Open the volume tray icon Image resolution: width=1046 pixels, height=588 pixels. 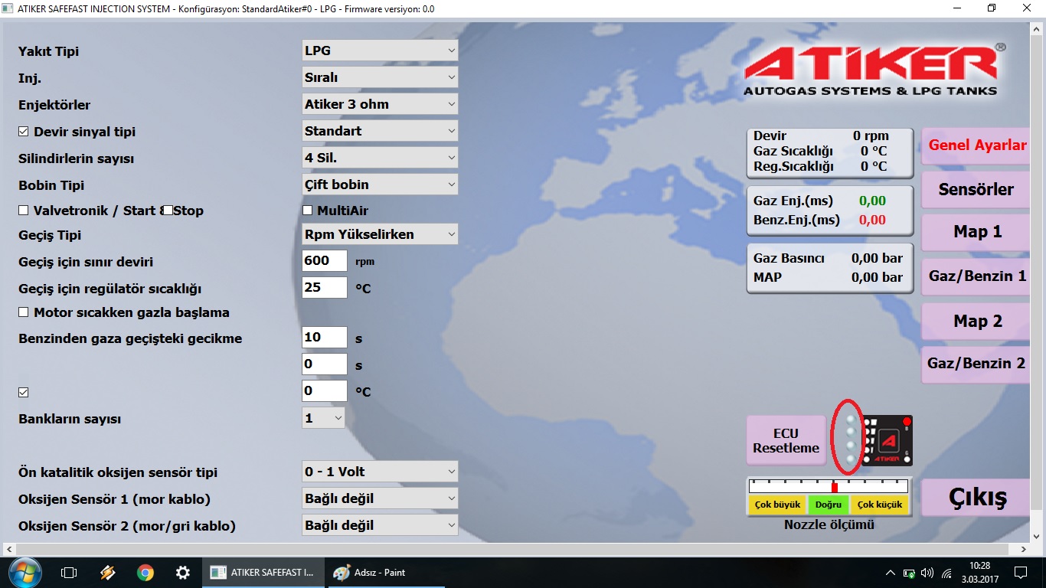pyautogui.click(x=927, y=573)
